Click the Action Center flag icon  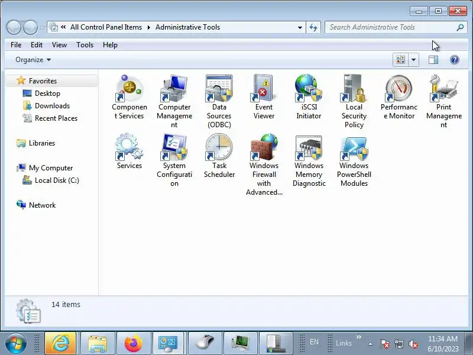point(384,344)
